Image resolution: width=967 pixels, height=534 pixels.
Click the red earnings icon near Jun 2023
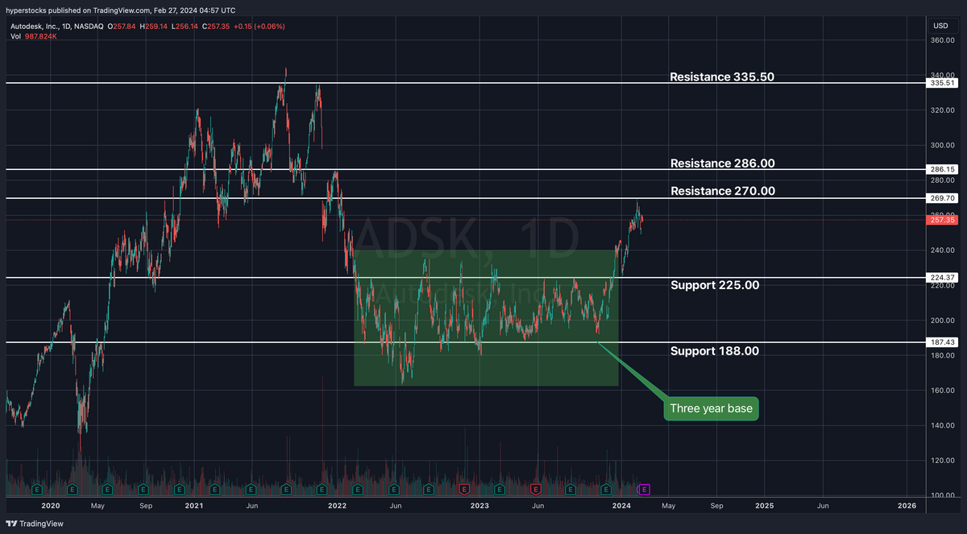pos(534,489)
